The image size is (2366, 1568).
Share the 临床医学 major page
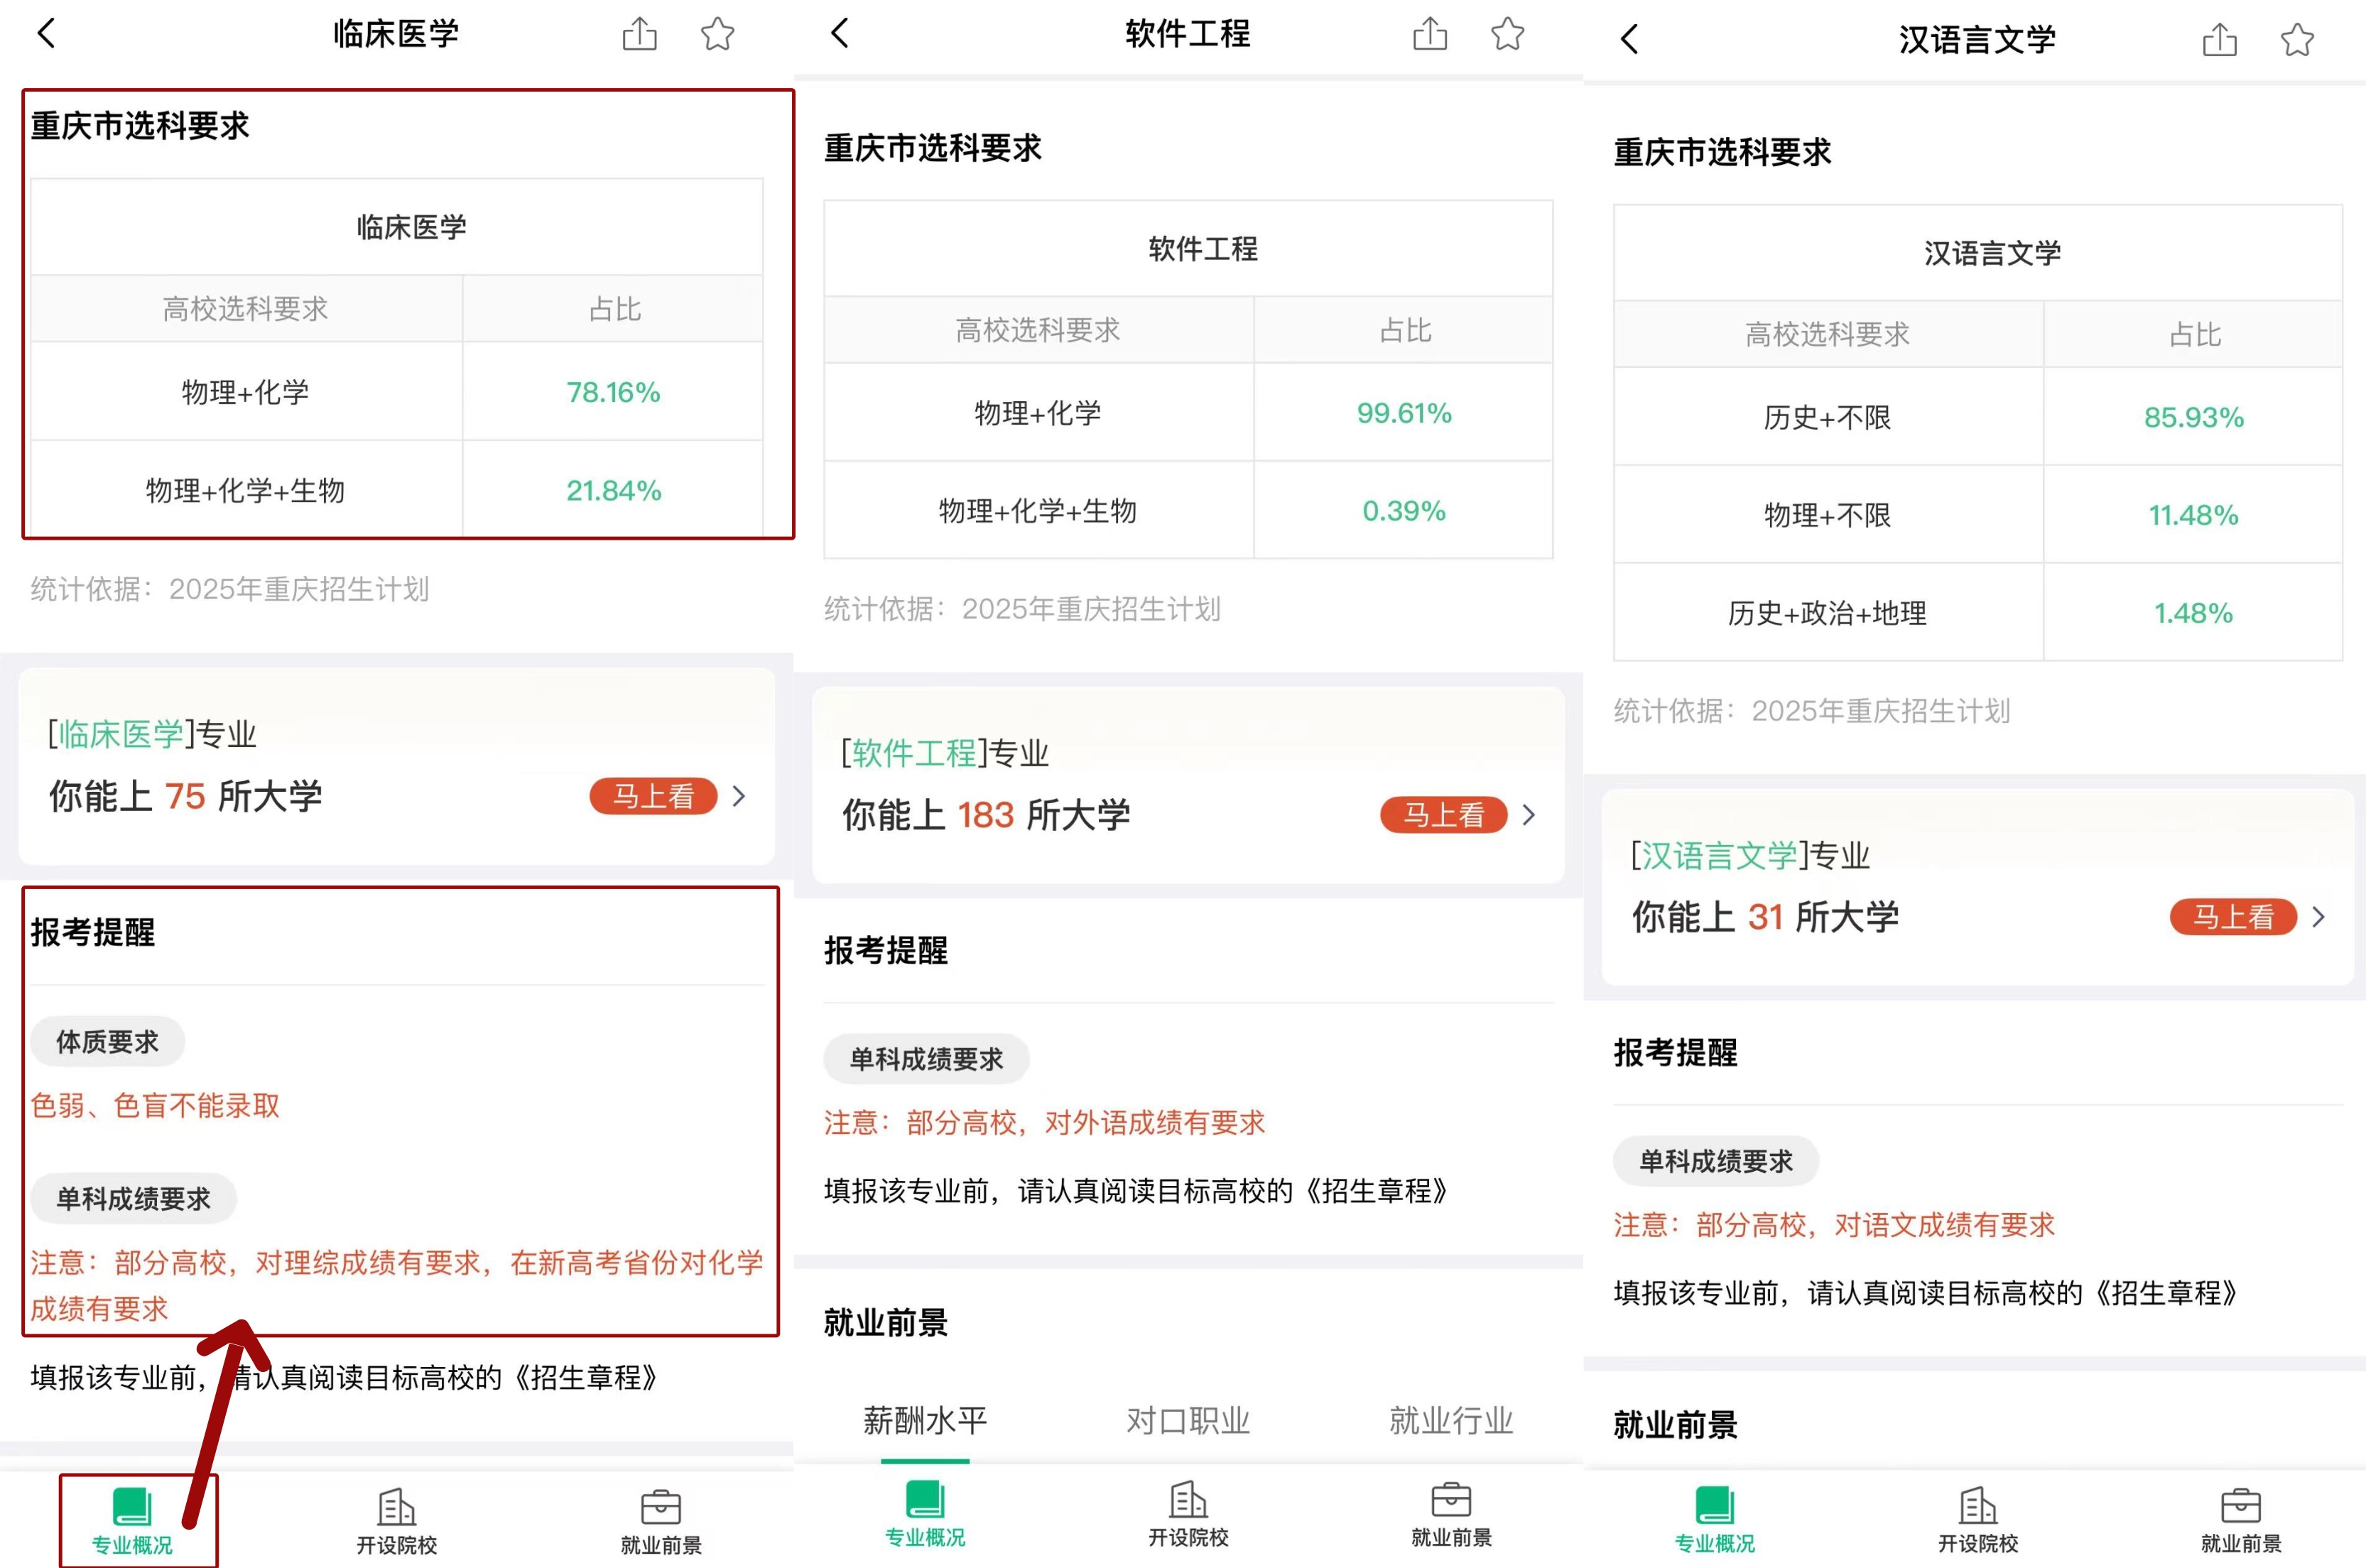point(639,34)
